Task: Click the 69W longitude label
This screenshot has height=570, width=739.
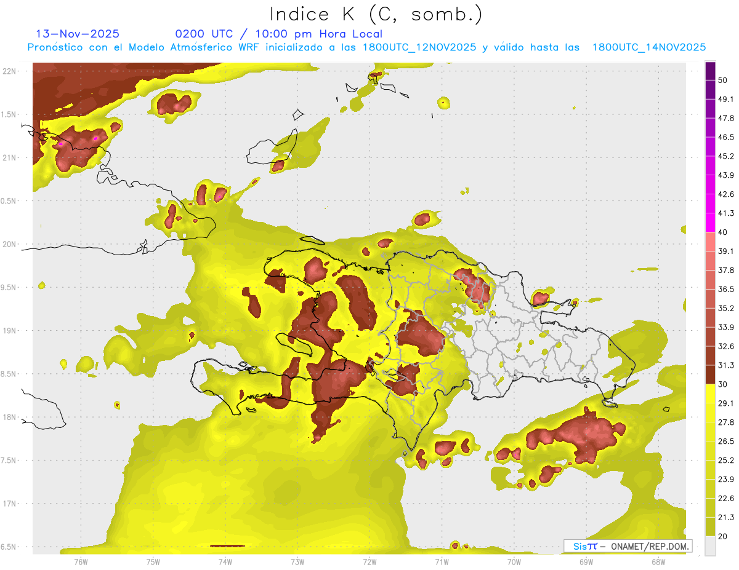Action: click(x=586, y=562)
